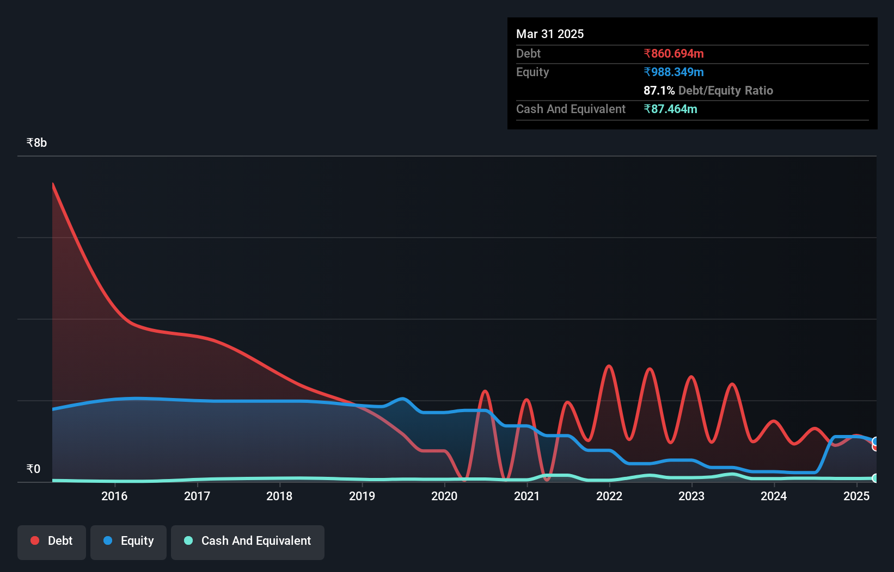Click the 2019 x-axis label

(362, 496)
